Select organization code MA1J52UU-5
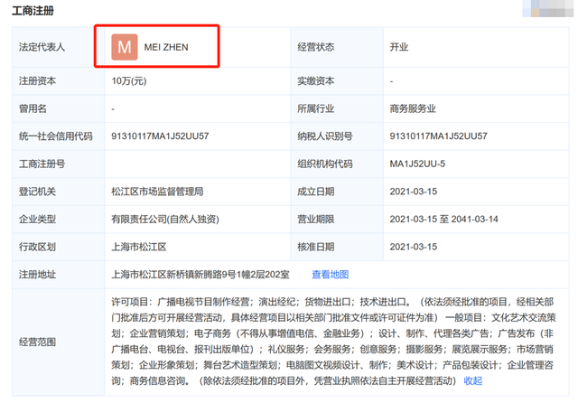Screen dimensions: 578x403 point(417,164)
